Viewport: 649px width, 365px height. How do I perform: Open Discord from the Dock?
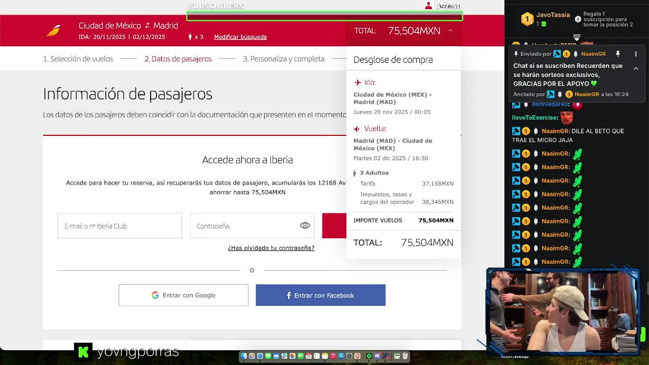(x=377, y=356)
